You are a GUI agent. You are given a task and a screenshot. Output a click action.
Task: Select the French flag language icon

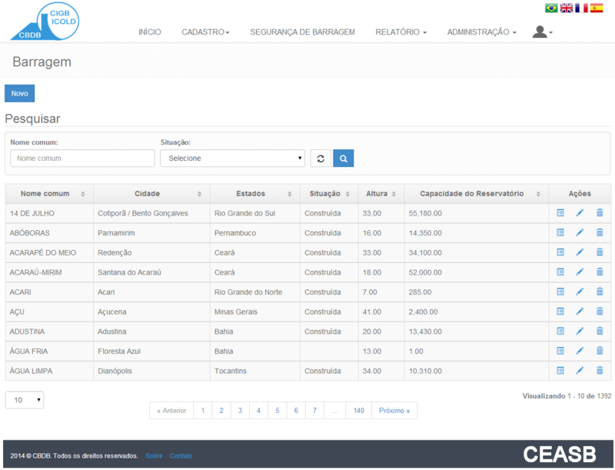[x=581, y=8]
